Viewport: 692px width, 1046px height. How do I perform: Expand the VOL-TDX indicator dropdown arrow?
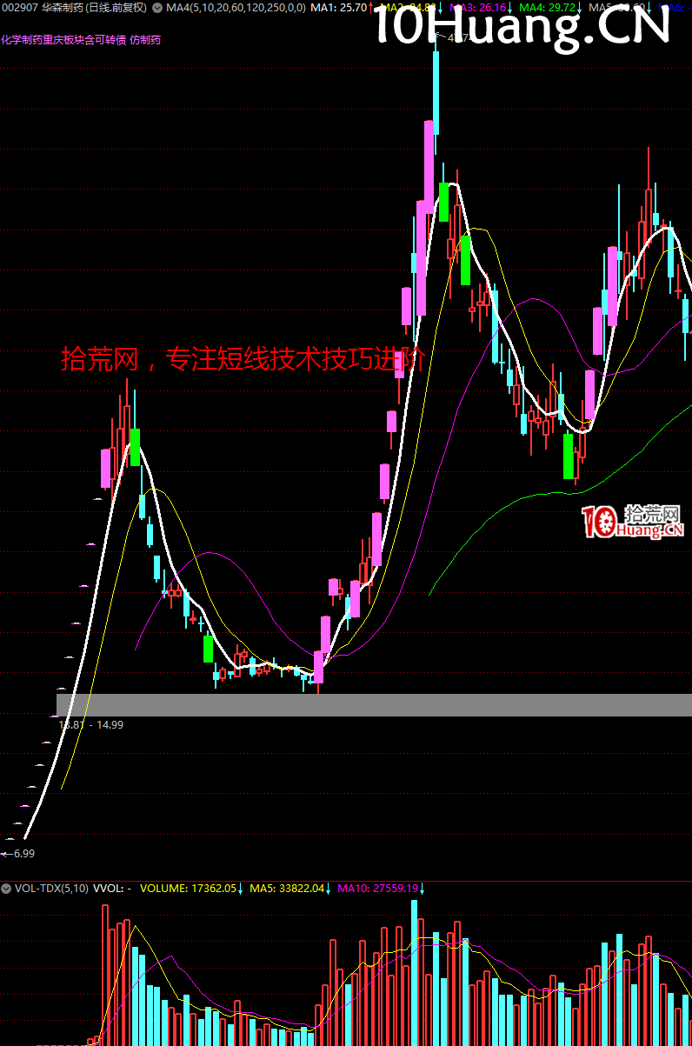[6, 889]
